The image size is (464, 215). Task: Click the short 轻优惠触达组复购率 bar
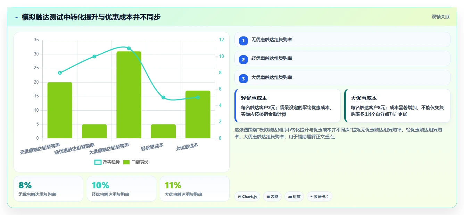pos(94,131)
